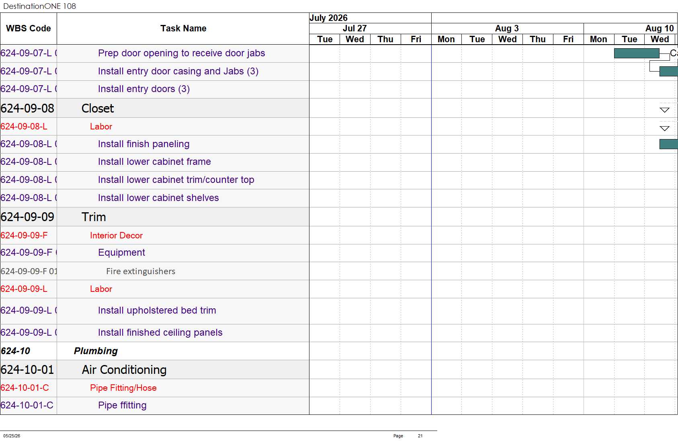Click the WBS Code column header
Screen dimensions: 678x441
pos(29,29)
